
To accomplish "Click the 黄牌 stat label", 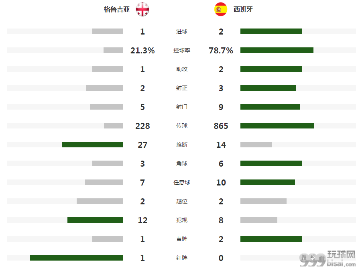I will [x=182, y=239].
